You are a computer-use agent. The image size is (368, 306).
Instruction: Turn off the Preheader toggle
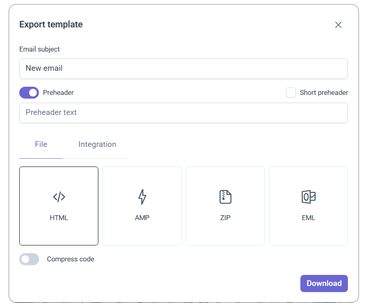pyautogui.click(x=29, y=92)
